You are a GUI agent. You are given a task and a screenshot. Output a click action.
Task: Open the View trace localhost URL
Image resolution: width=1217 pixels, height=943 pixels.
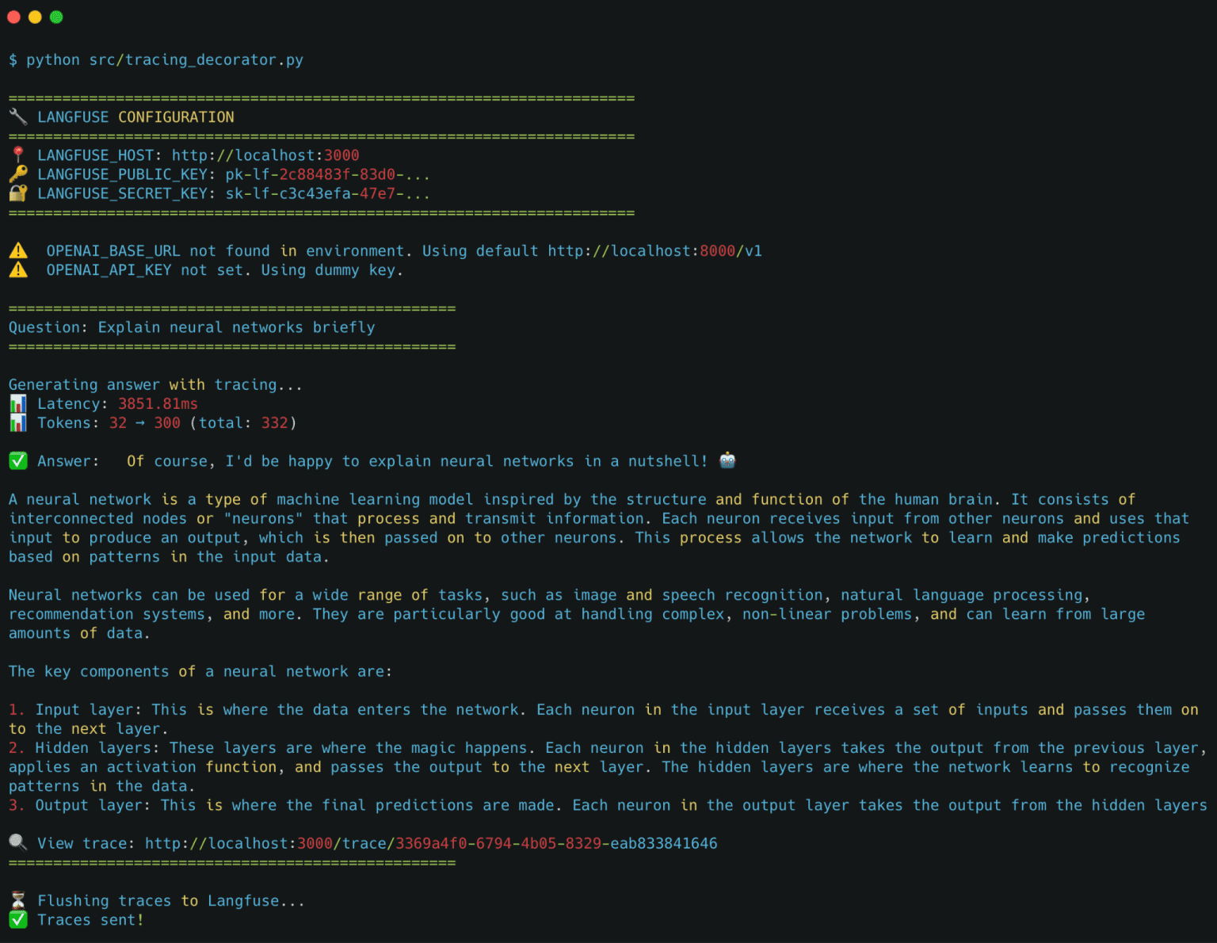coord(431,843)
